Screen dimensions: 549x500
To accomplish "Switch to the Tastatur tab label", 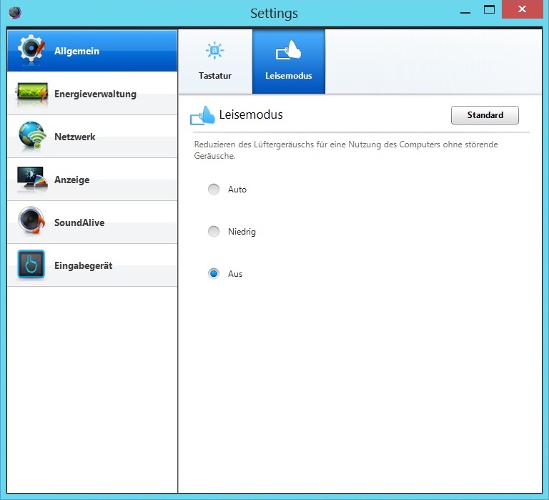I will [215, 76].
